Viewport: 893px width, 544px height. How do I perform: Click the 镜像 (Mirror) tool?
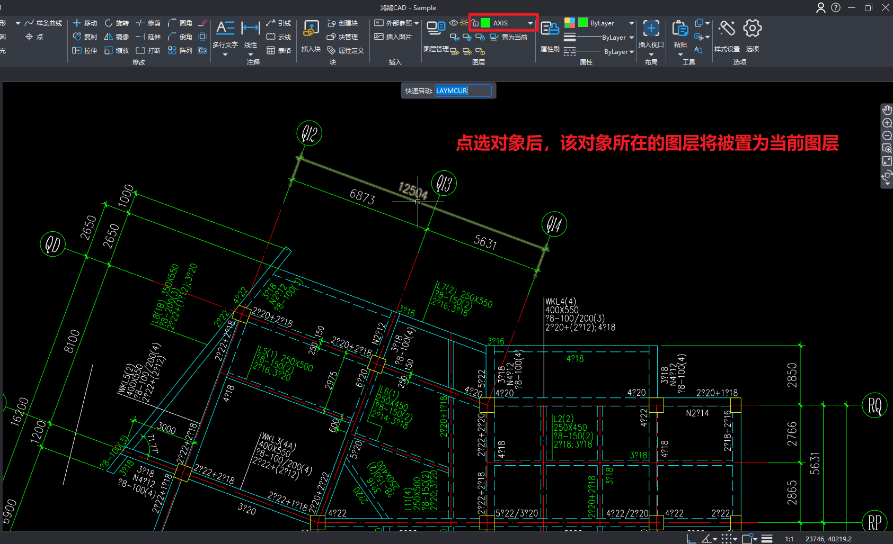(x=117, y=37)
